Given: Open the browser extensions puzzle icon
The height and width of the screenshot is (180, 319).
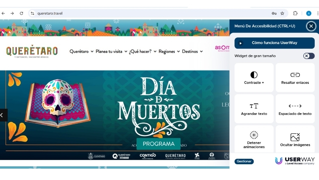Looking at the screenshot, I should point(295,13).
